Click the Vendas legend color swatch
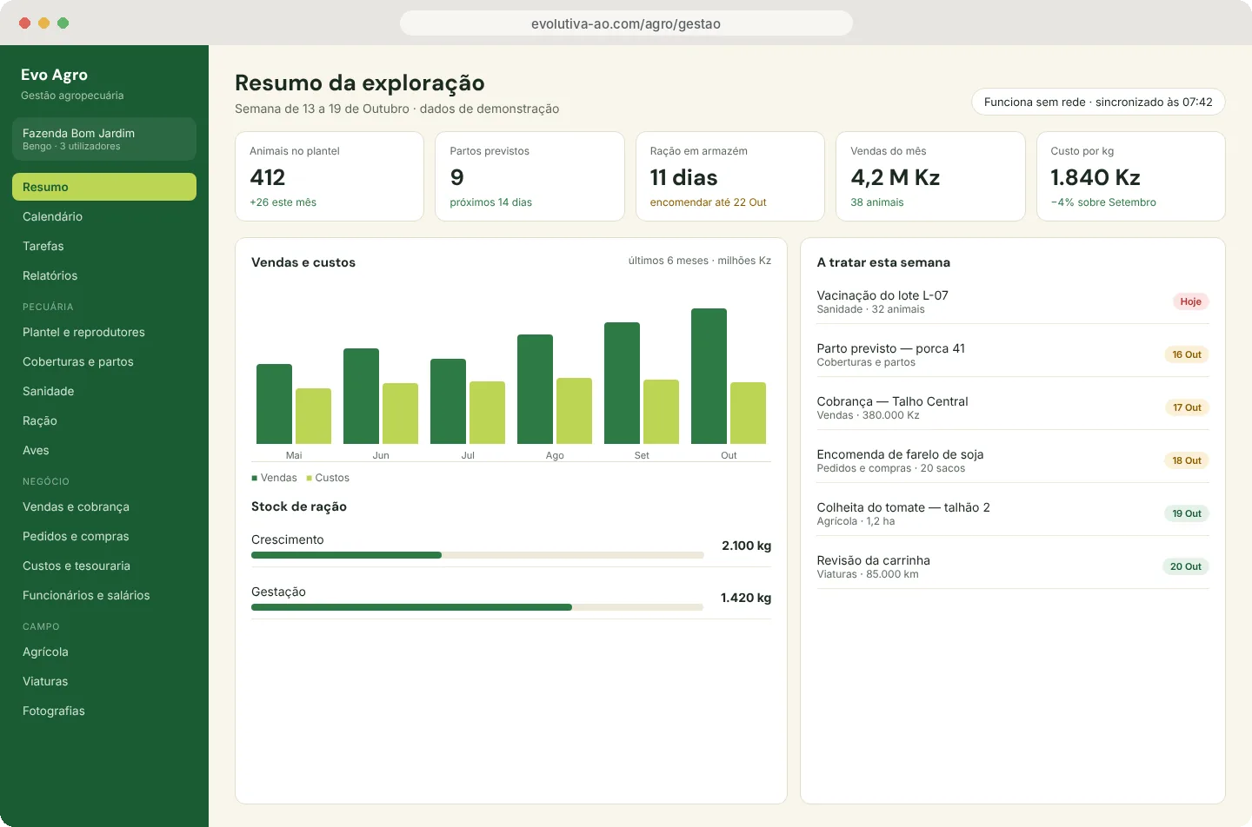This screenshot has width=1252, height=827. pyautogui.click(x=254, y=478)
